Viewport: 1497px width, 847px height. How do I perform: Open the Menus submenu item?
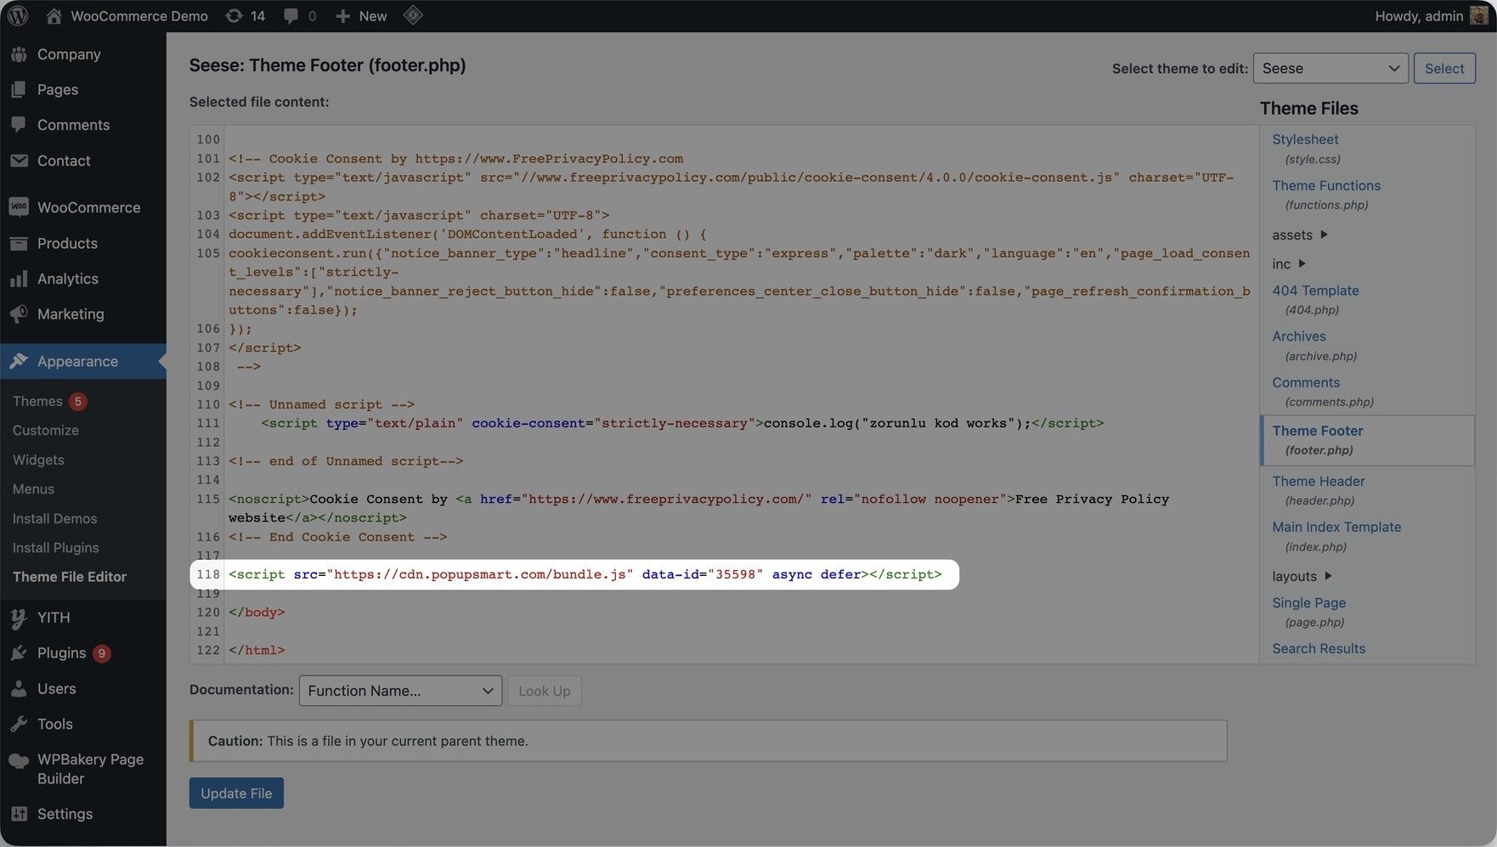tap(33, 489)
